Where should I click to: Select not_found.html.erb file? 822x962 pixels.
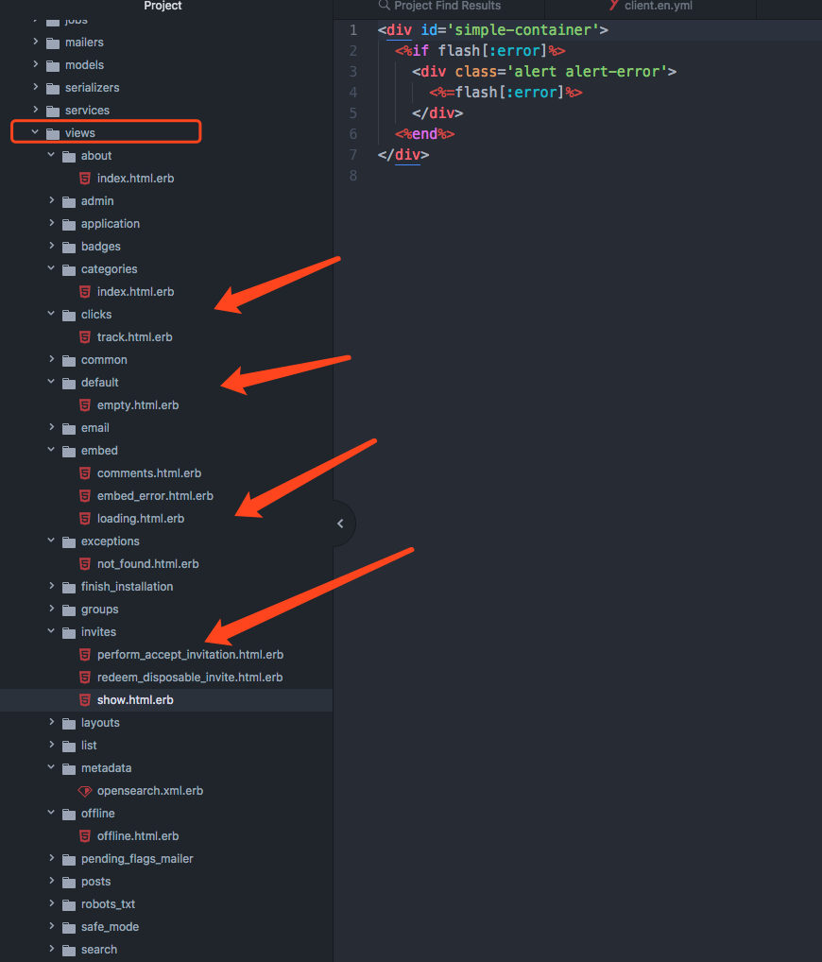click(147, 564)
